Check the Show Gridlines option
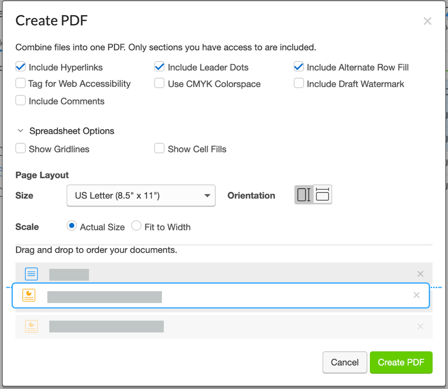 (x=21, y=149)
